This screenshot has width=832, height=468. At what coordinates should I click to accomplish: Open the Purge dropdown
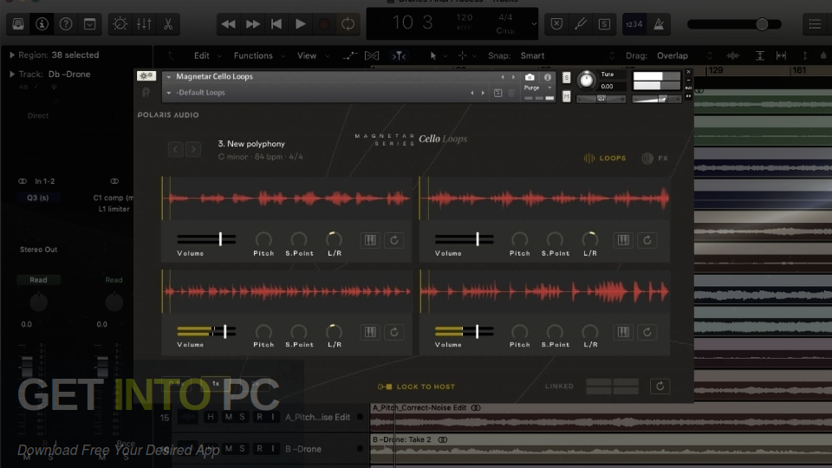click(x=538, y=88)
